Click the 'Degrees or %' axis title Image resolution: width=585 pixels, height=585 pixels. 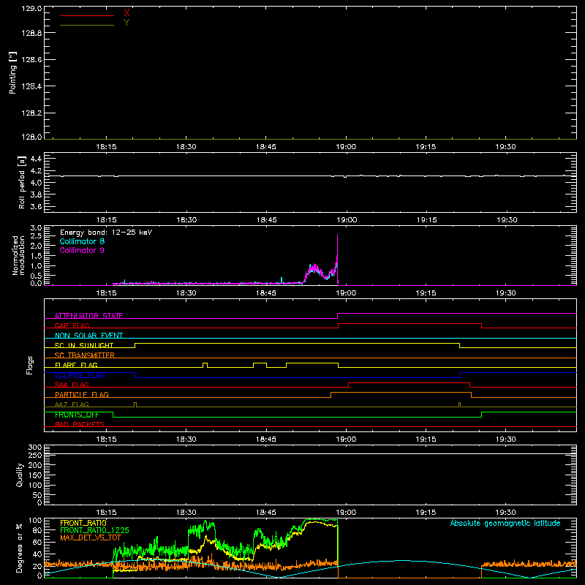click(20, 548)
